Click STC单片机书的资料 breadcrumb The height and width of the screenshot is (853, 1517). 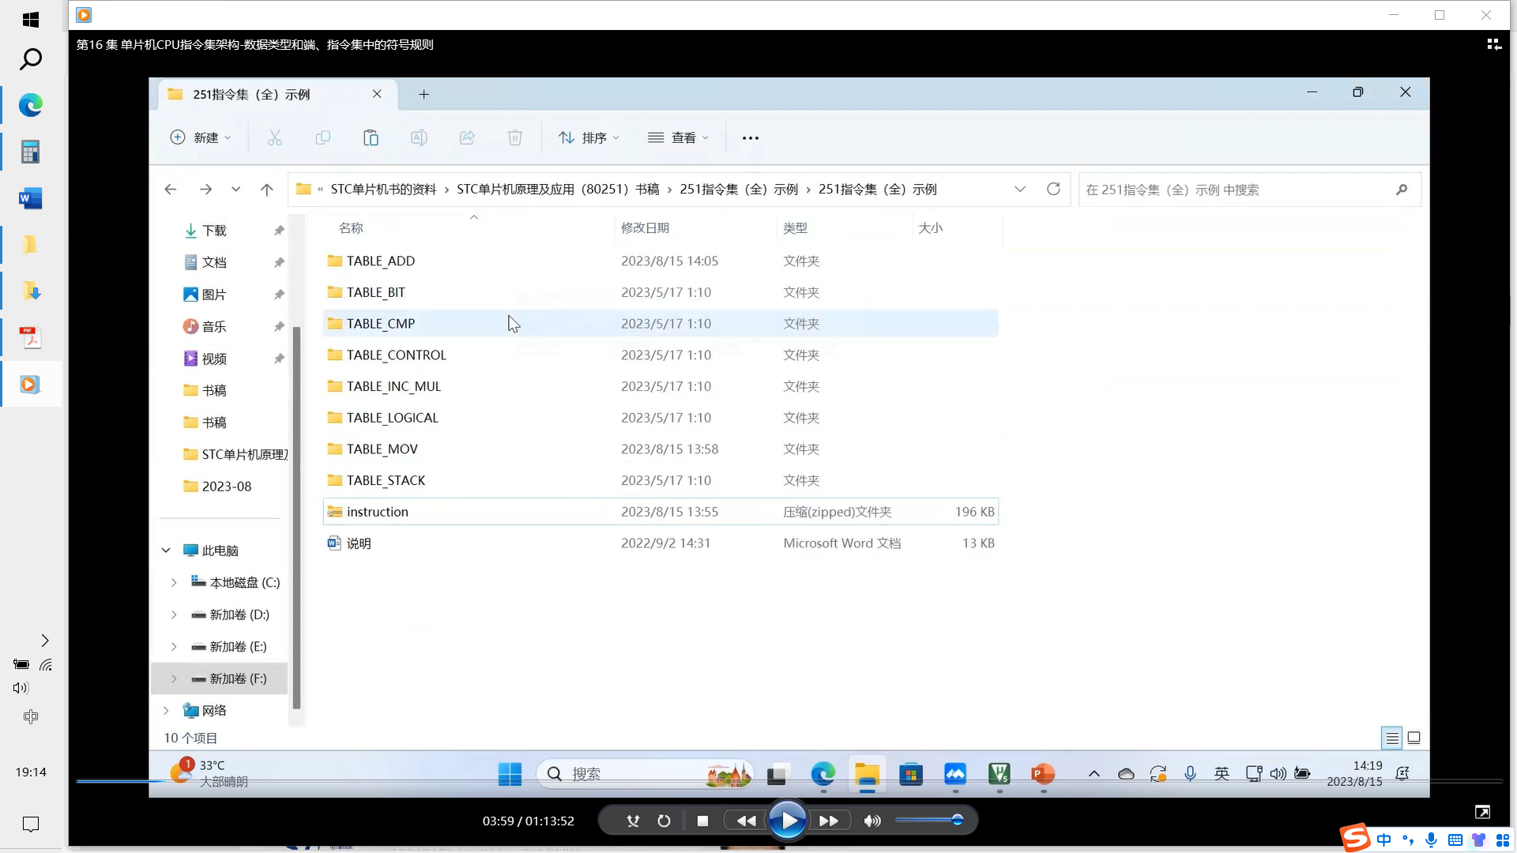coord(383,190)
